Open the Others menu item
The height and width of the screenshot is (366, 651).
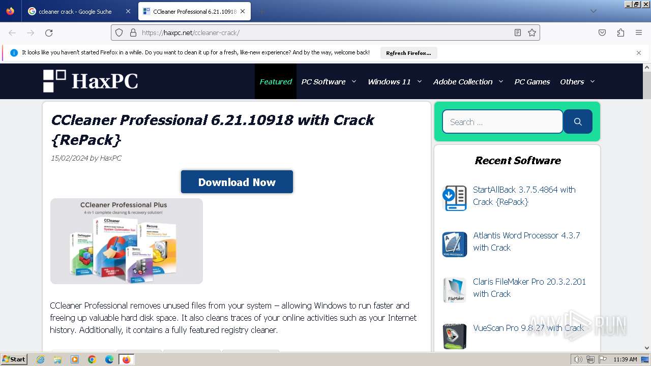pyautogui.click(x=572, y=81)
